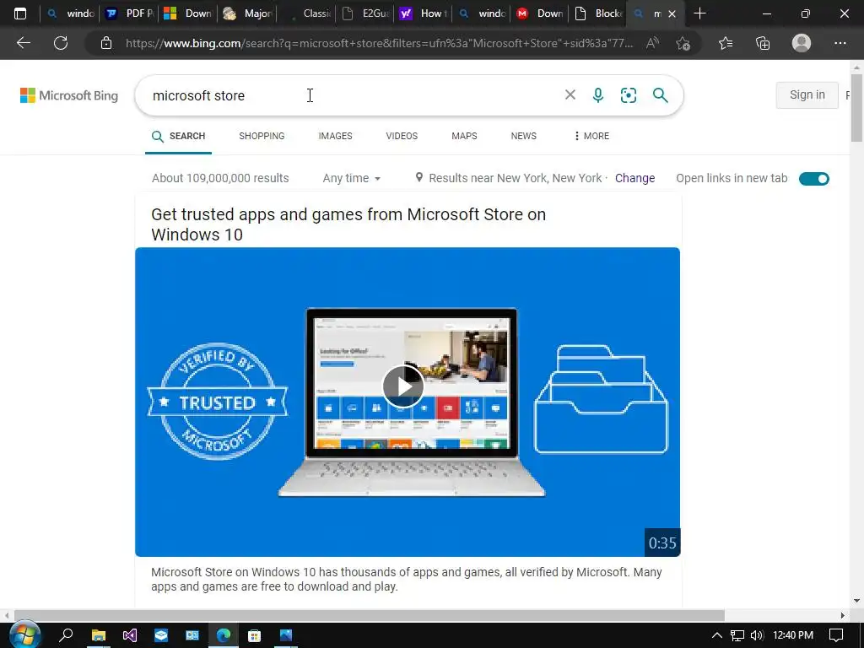Switch to the Microsoft Down browser tab
The width and height of the screenshot is (864, 648).
(x=188, y=13)
